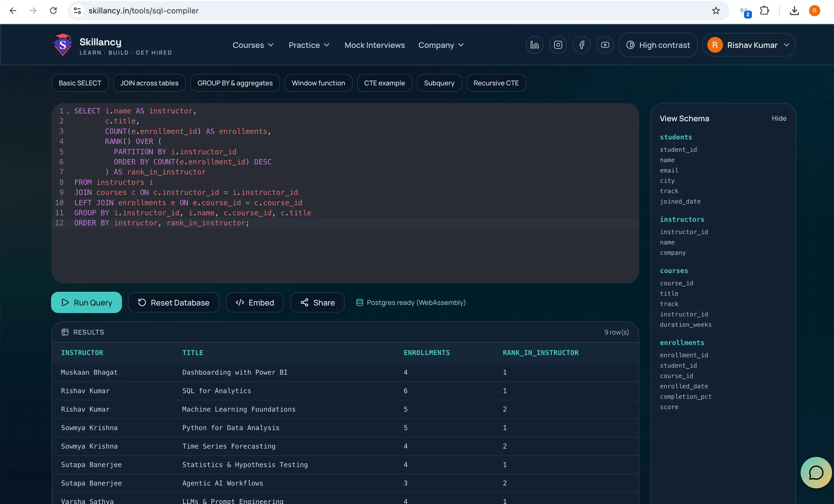Open the YouTube social icon
Viewport: 834px width, 504px height.
(605, 45)
